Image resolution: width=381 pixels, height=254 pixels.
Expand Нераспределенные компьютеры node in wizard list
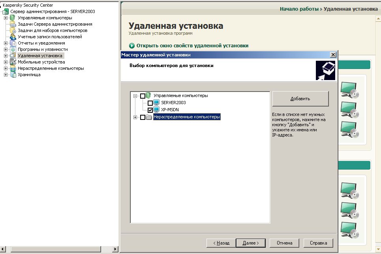click(x=135, y=117)
